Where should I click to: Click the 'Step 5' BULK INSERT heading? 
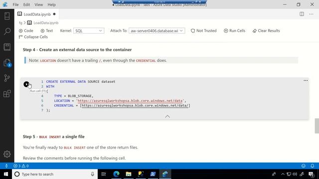click(53, 137)
